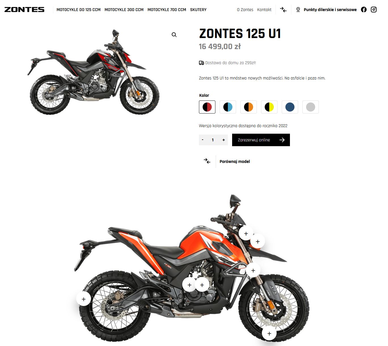The image size is (388, 346).
Task: Click the location pin icon for dealers
Action: click(x=298, y=10)
